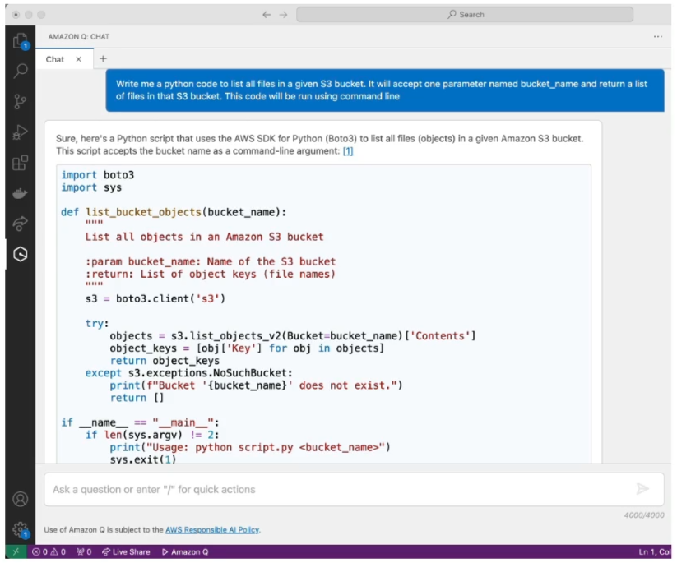Click the send message arrow icon

point(642,489)
